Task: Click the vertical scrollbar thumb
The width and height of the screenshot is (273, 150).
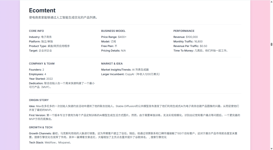Action: (x=271, y=44)
